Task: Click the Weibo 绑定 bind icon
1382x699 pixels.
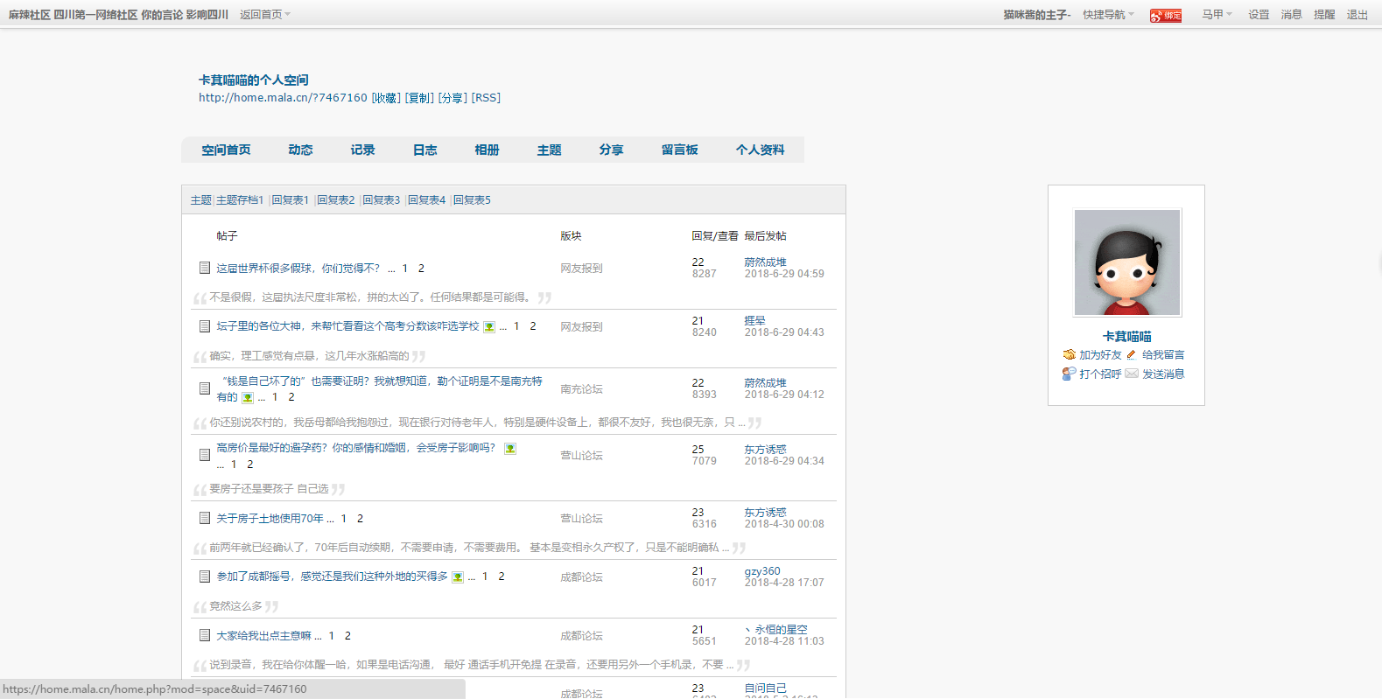Action: pyautogui.click(x=1165, y=15)
